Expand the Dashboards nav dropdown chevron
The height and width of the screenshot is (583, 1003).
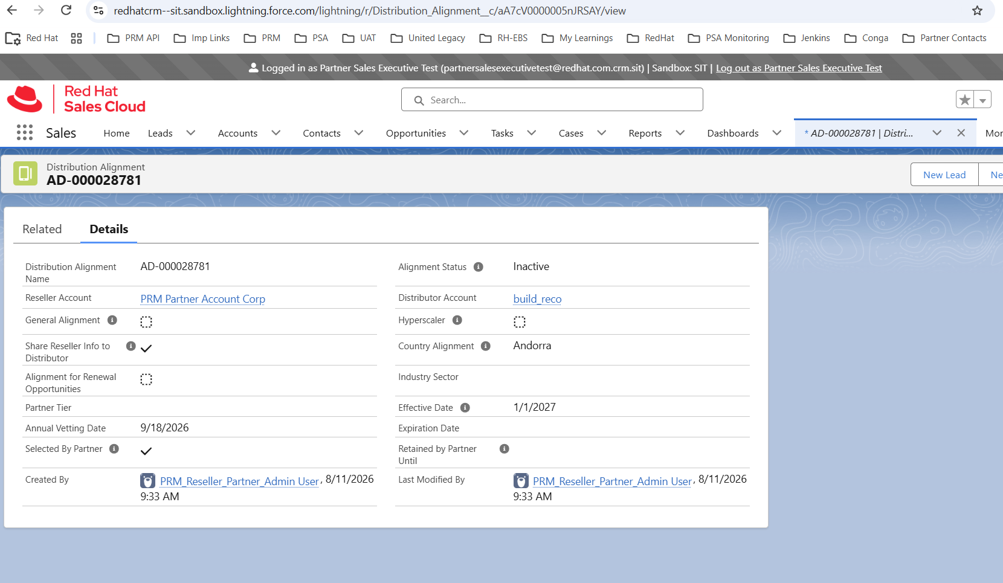(x=777, y=133)
